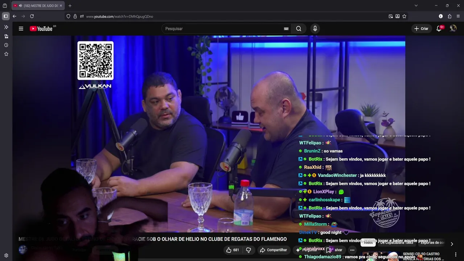Viewport: 464px width, 261px height.
Task: Start voice search with microphone icon
Action: [315, 29]
